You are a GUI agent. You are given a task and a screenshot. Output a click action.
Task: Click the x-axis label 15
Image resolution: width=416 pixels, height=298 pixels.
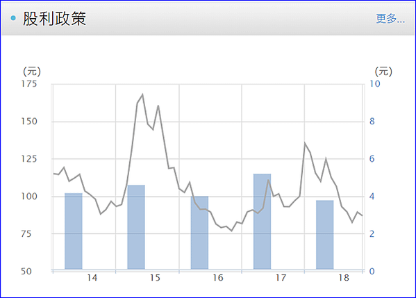155,278
